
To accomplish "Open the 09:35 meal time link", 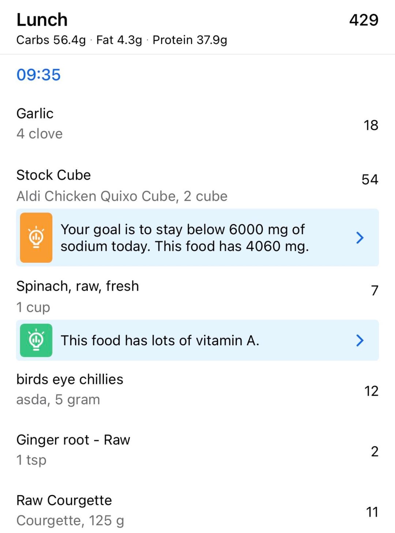I will coord(38,75).
